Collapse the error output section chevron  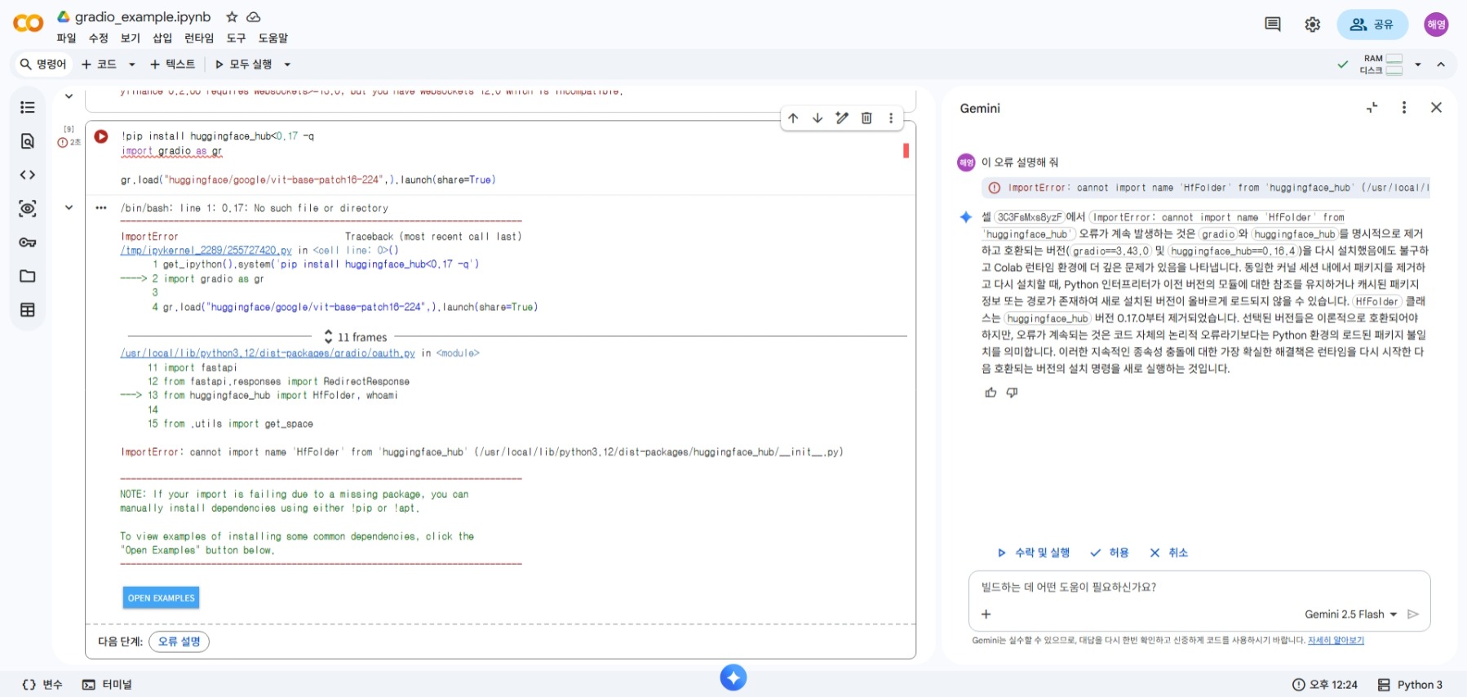tap(69, 207)
